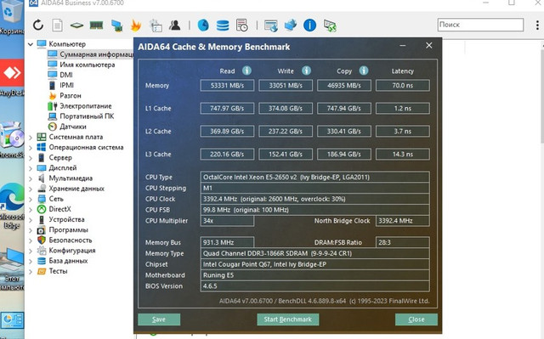Expand the Сеть tree node
This screenshot has height=339, width=544.
pos(31,200)
